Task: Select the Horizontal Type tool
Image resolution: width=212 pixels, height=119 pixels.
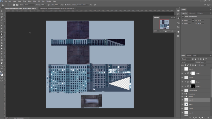Action: 2,54
